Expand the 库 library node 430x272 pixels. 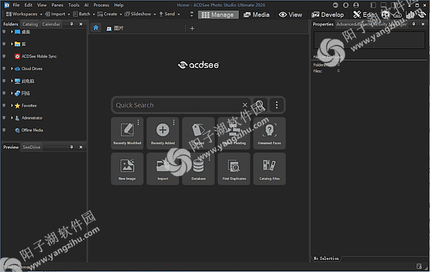[12, 44]
